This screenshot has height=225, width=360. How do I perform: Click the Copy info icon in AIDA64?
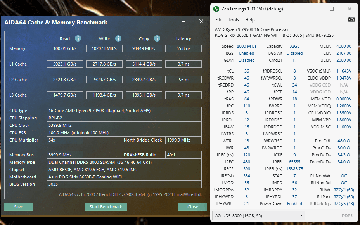(x=157, y=38)
